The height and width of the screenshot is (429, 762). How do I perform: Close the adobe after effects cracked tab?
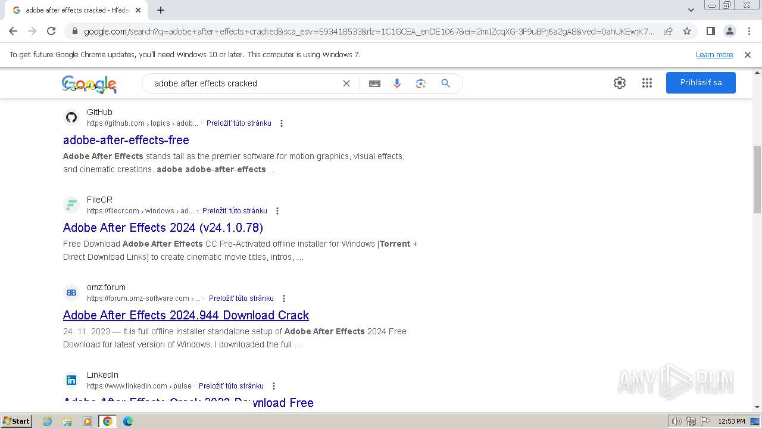click(138, 10)
